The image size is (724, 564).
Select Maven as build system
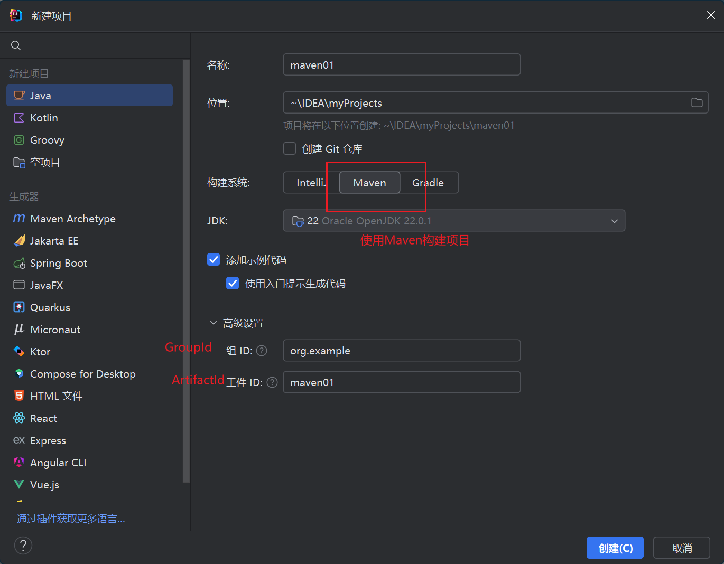[x=369, y=183]
